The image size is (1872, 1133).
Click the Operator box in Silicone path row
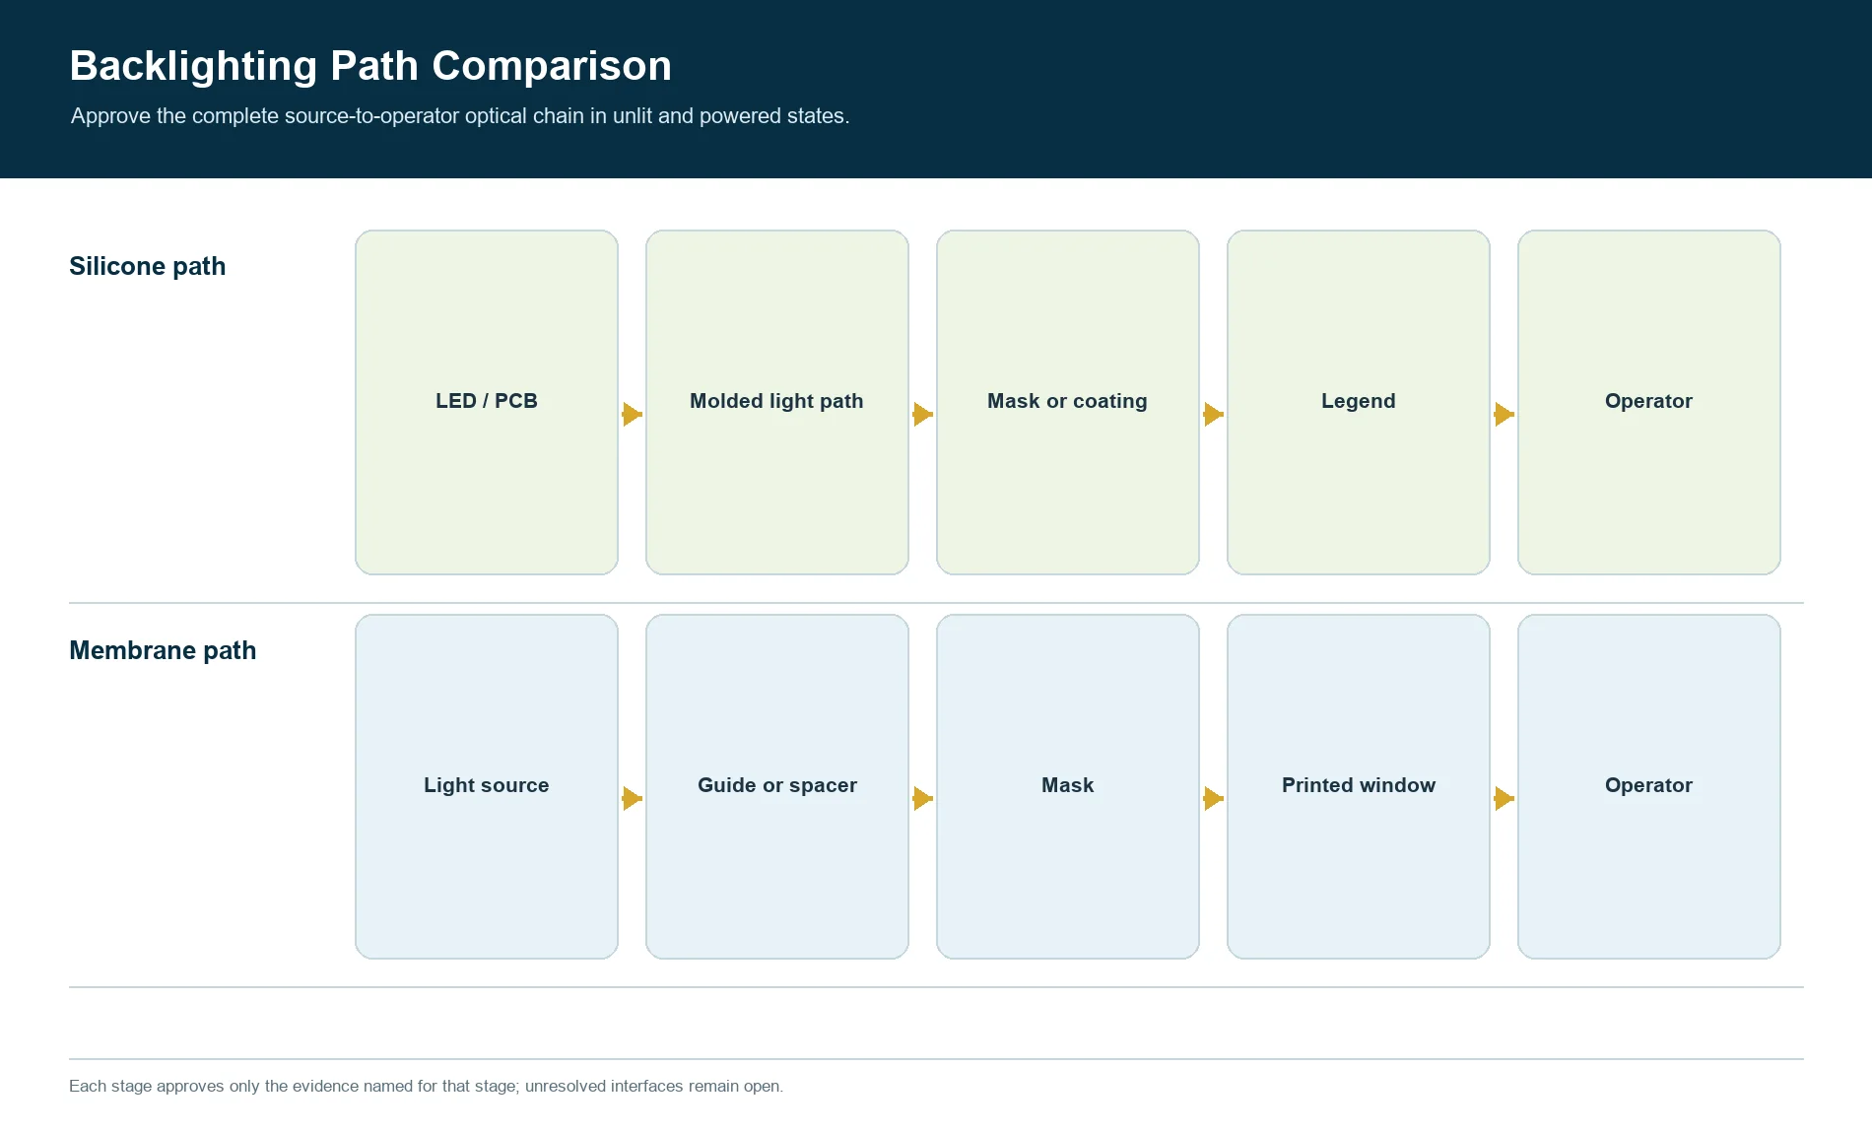click(1649, 402)
